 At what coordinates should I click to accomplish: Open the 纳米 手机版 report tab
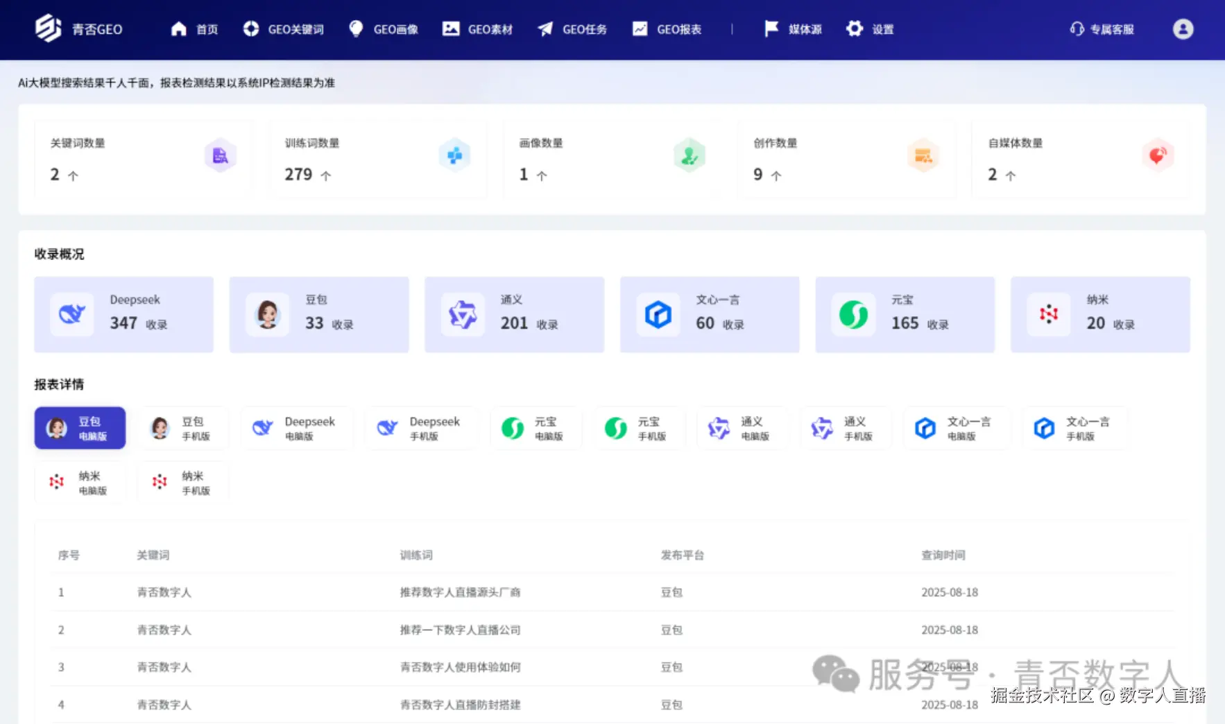[x=183, y=482]
